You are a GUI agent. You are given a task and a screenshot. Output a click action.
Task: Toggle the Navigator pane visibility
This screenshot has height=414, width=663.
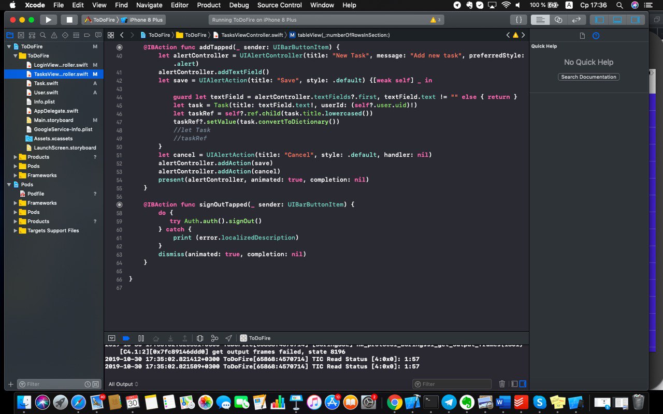coord(599,20)
